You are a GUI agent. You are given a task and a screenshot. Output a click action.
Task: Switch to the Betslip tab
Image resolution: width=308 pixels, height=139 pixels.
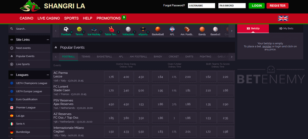point(253,29)
